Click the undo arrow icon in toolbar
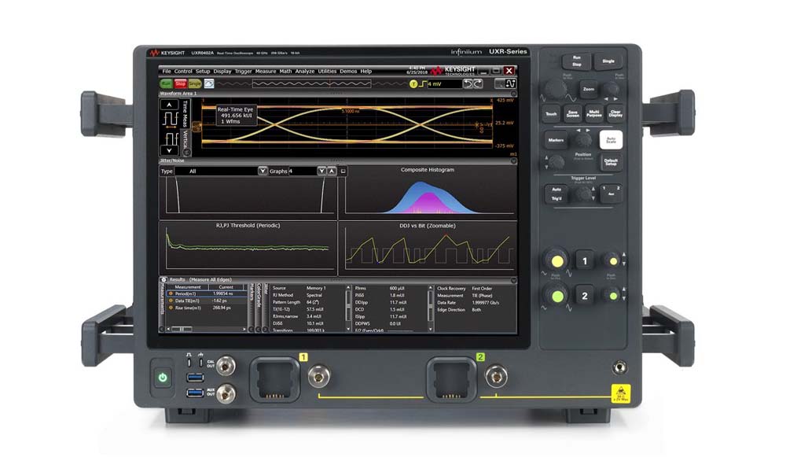Image resolution: width=786 pixels, height=472 pixels. click(468, 83)
